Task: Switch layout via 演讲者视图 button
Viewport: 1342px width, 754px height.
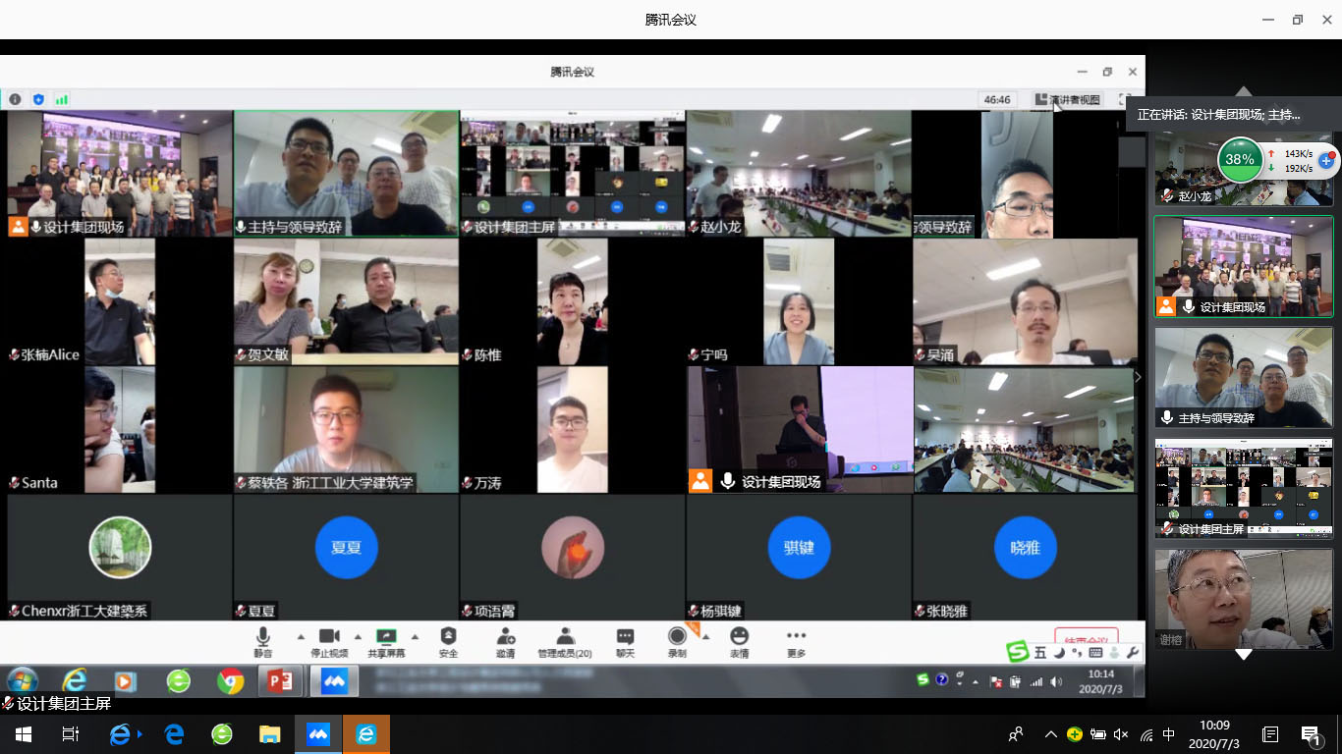Action: (1067, 99)
